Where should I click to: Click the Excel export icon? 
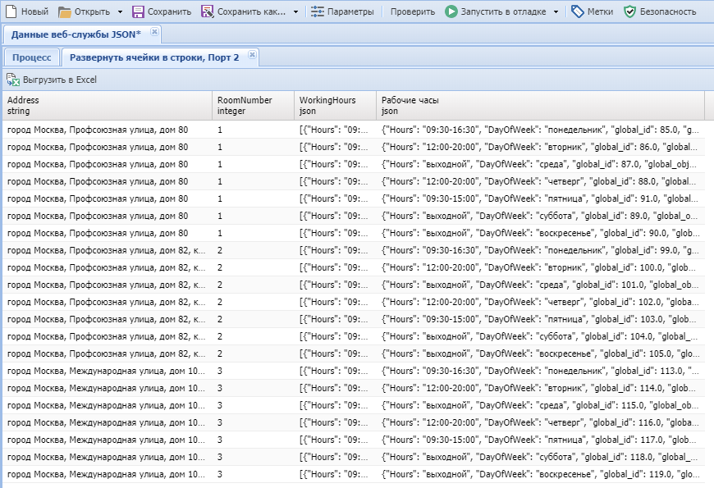coord(12,80)
